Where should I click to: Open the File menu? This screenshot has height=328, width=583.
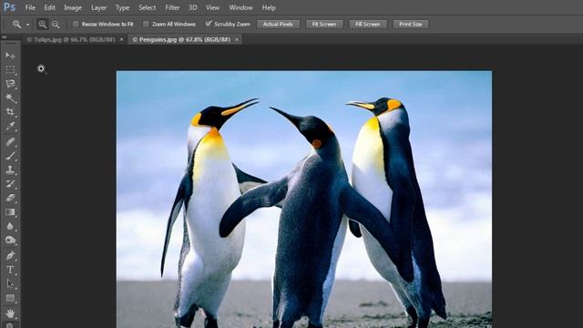[x=30, y=7]
